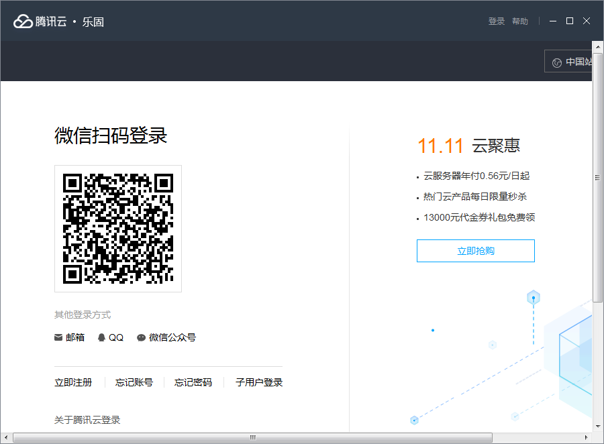This screenshot has height=444, width=604.
Task: Click the vertical scrollbar thumb
Action: [598, 178]
